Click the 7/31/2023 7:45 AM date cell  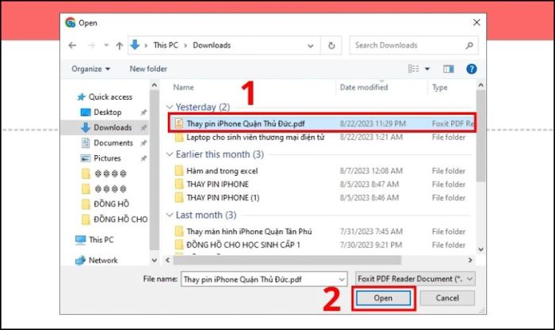point(371,232)
